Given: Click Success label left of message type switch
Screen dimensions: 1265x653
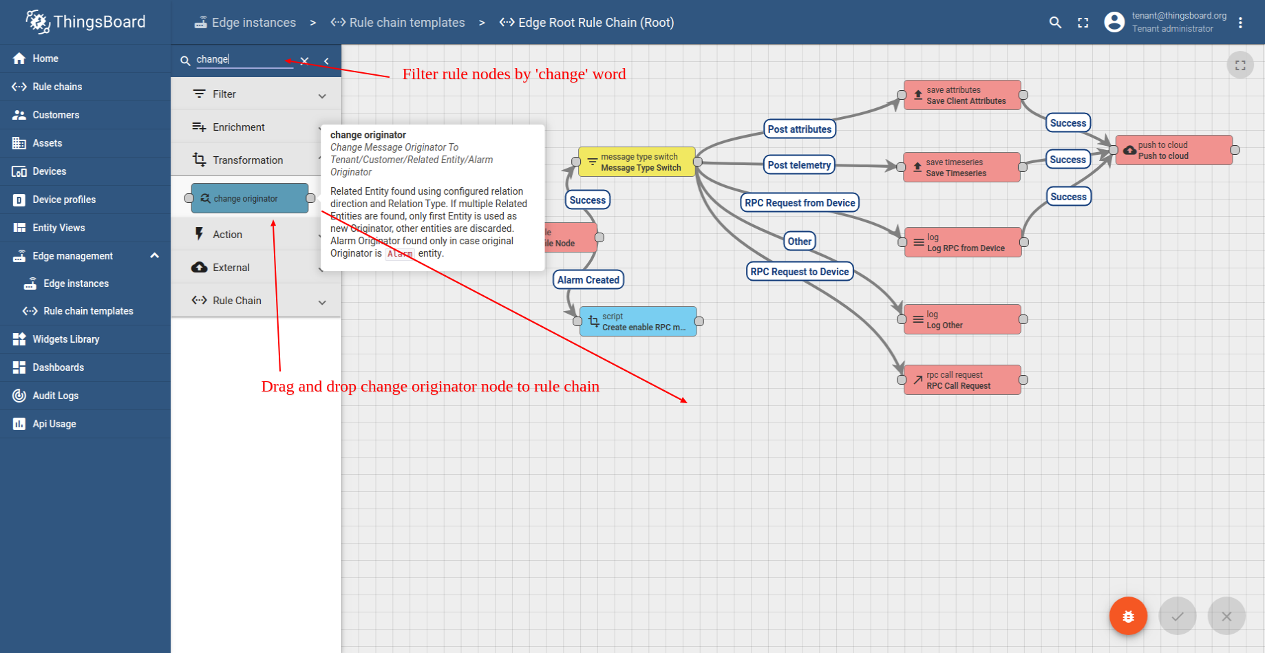Looking at the screenshot, I should pos(588,200).
